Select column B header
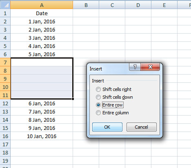Viewport: 191px width, 168px height. pyautogui.click(x=86, y=5)
